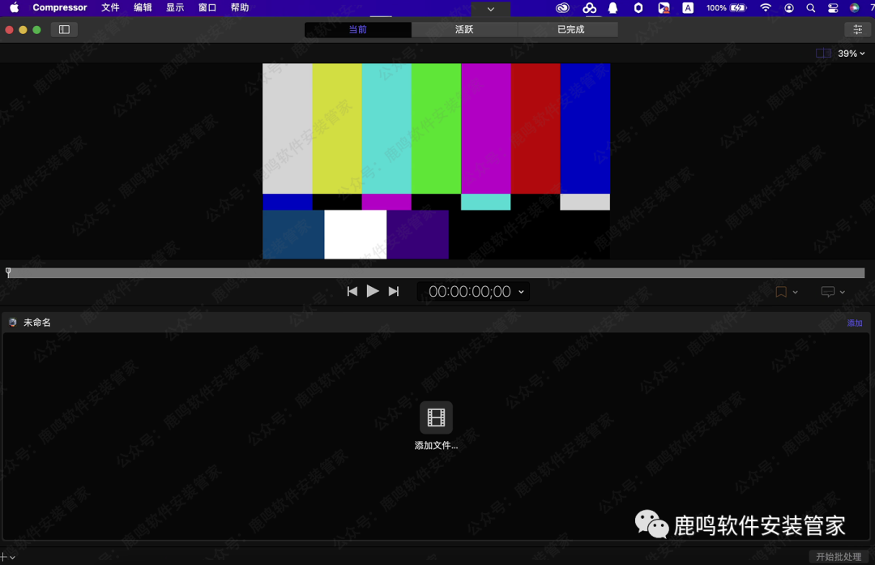The image size is (875, 565).
Task: Switch to the 活跃 tab
Action: pos(462,29)
